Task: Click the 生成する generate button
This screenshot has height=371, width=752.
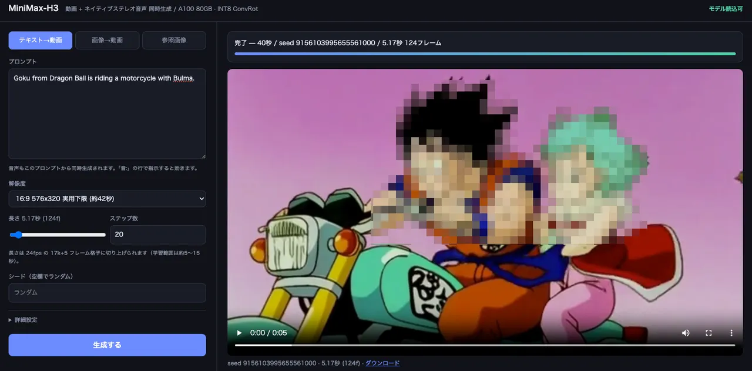Action: pyautogui.click(x=108, y=345)
